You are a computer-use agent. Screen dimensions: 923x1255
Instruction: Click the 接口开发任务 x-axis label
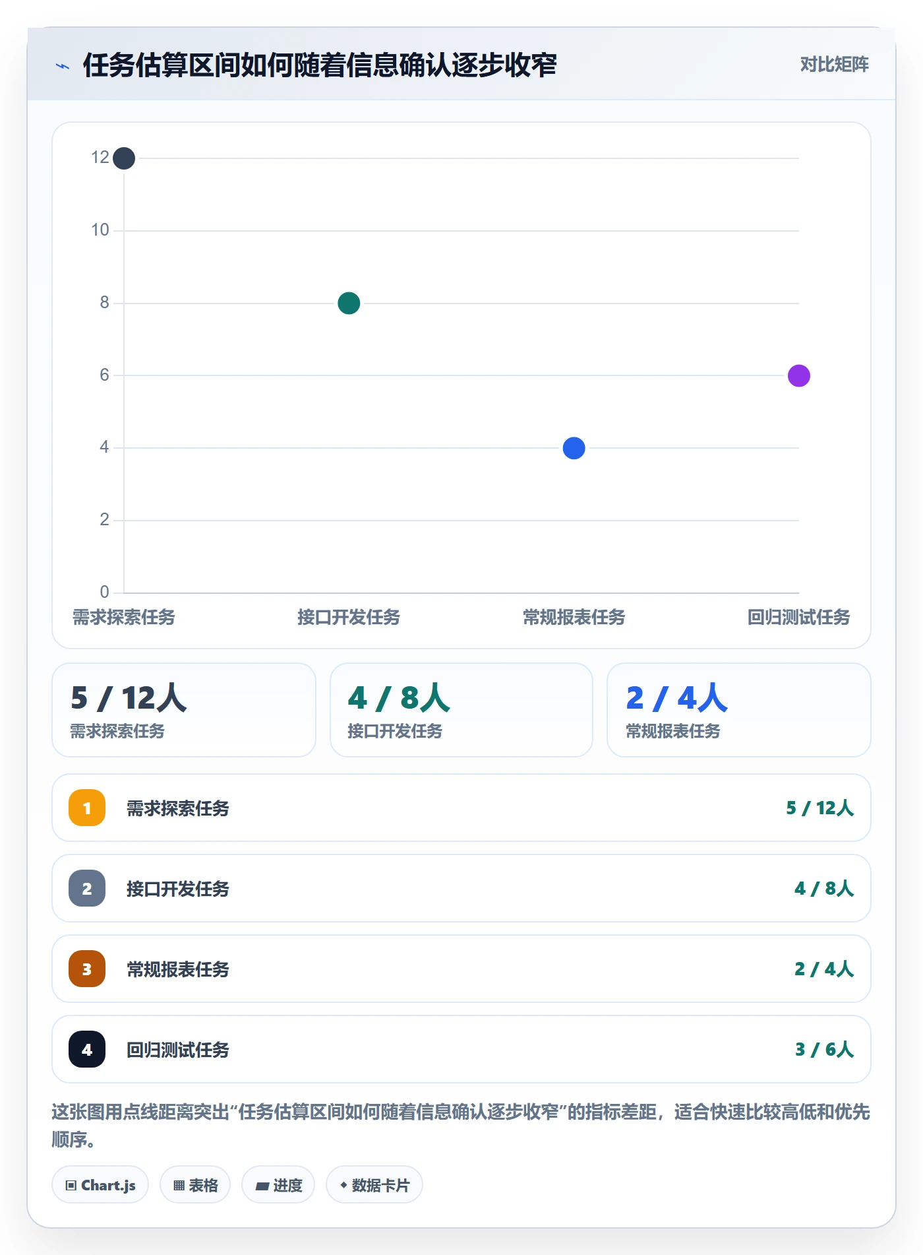click(349, 617)
